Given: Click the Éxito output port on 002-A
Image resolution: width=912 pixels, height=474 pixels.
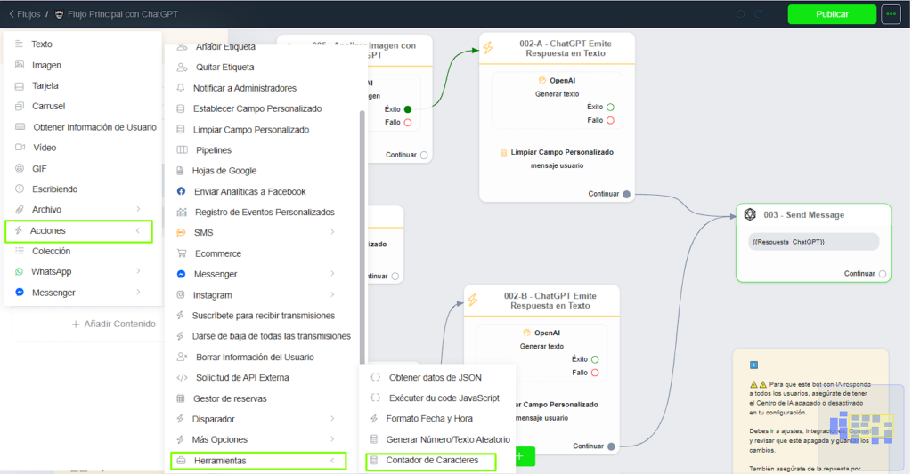Looking at the screenshot, I should point(610,107).
